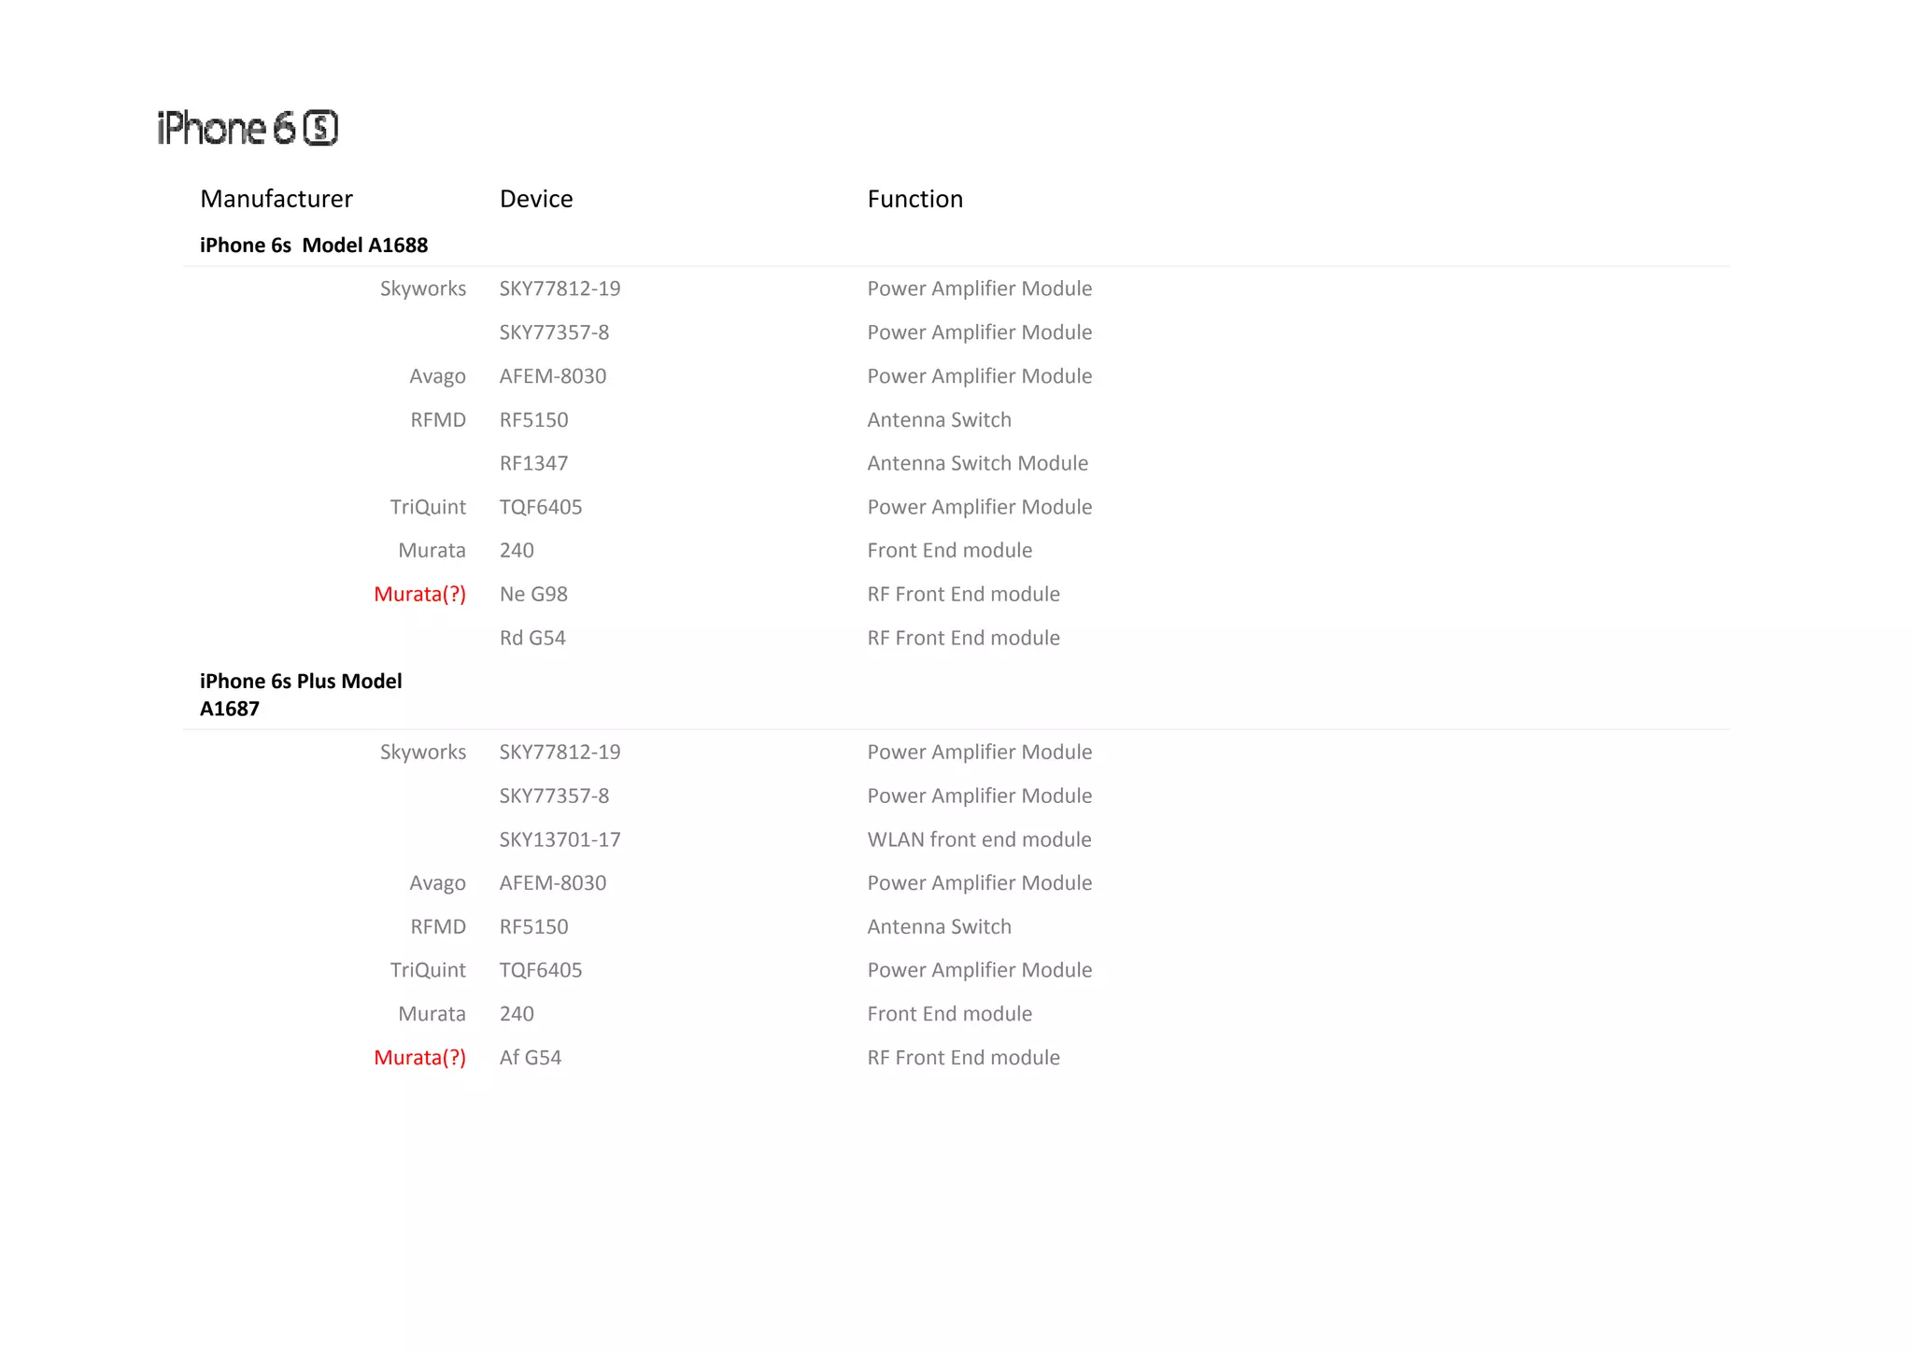Click AFEM-8030 under Model A1688
This screenshot has height=1352, width=1913.
(552, 376)
